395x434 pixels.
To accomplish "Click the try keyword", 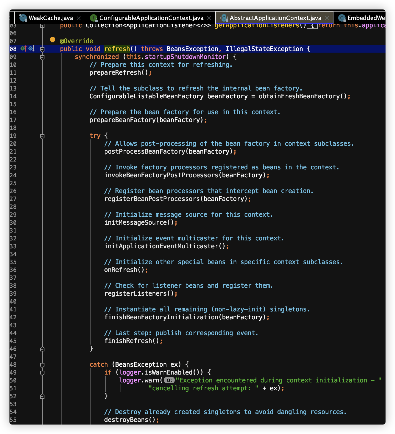I will coord(95,135).
